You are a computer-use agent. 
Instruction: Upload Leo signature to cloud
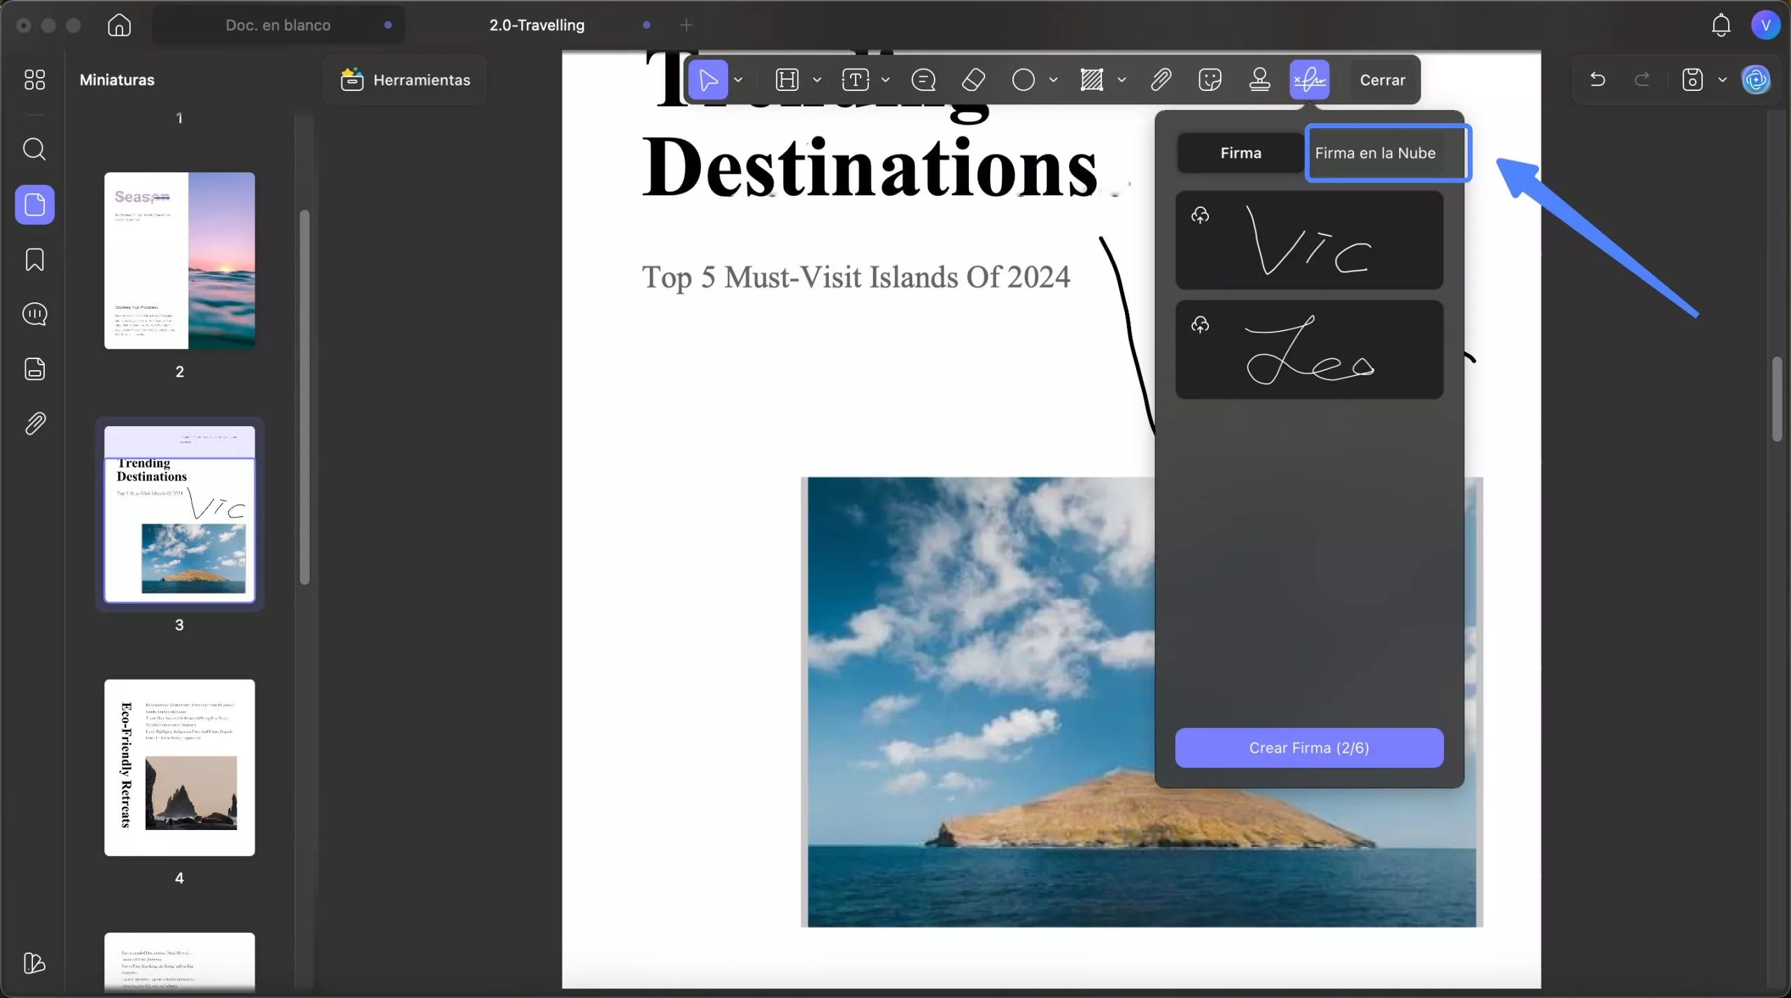[x=1200, y=325]
